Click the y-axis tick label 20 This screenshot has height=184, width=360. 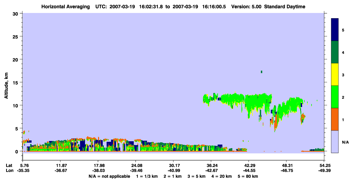16,59
